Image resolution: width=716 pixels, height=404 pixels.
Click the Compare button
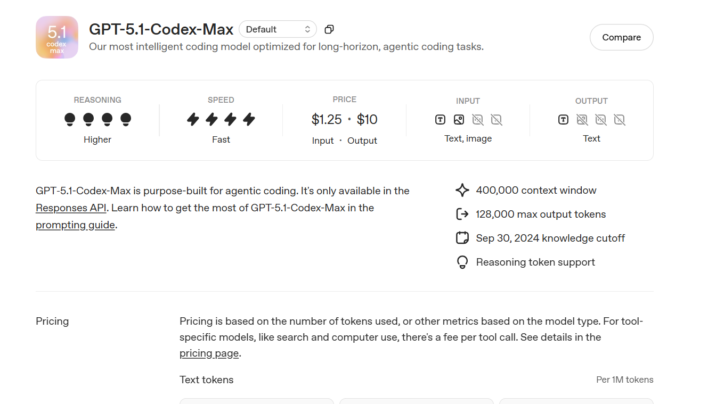(x=621, y=37)
